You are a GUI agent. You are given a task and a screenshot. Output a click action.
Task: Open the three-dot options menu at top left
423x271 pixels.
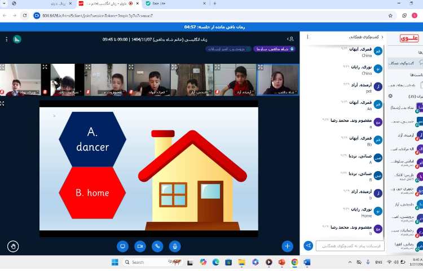[x=7, y=40]
